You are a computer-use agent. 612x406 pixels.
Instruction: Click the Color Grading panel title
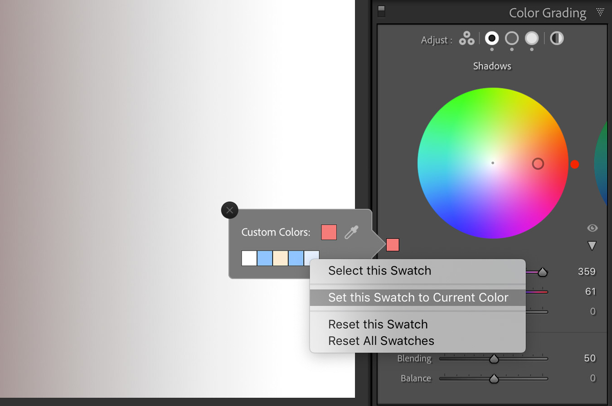pos(548,13)
